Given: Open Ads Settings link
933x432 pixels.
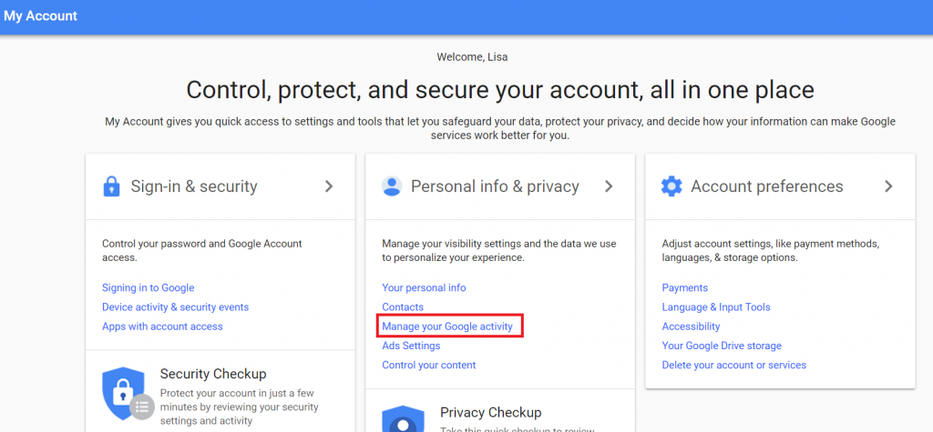Looking at the screenshot, I should pyautogui.click(x=411, y=346).
